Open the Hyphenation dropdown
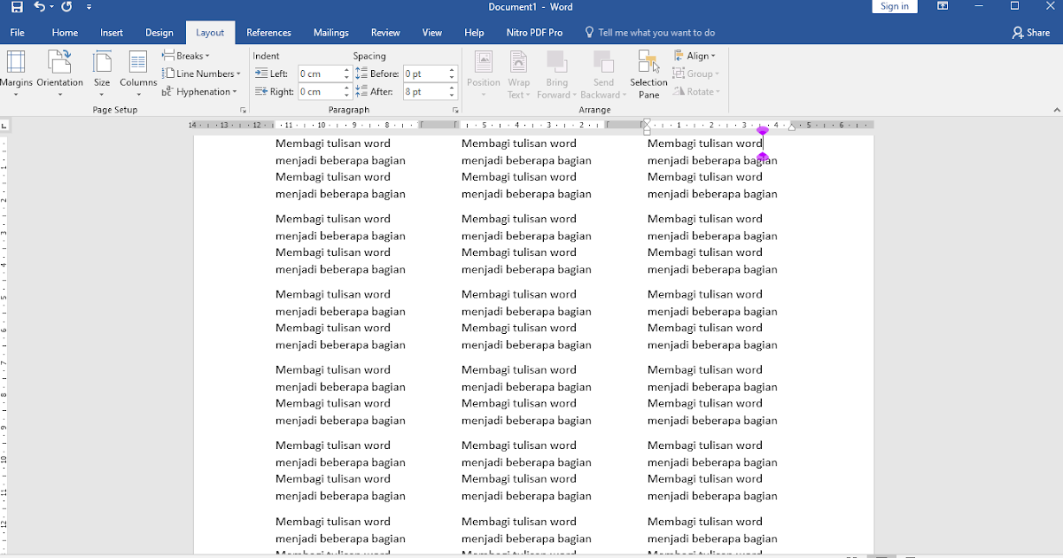 tap(200, 91)
